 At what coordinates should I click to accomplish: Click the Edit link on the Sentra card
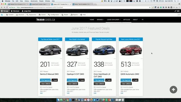point(41,93)
